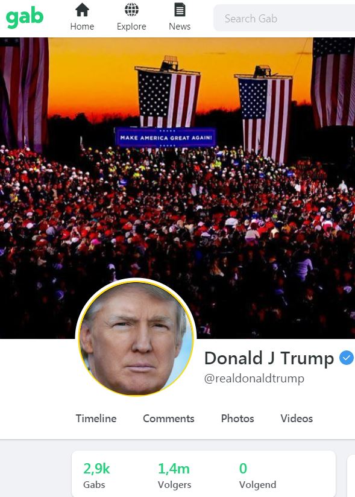Image resolution: width=355 pixels, height=497 pixels.
Task: Click the Donald J Trump display name
Action: [x=269, y=358]
